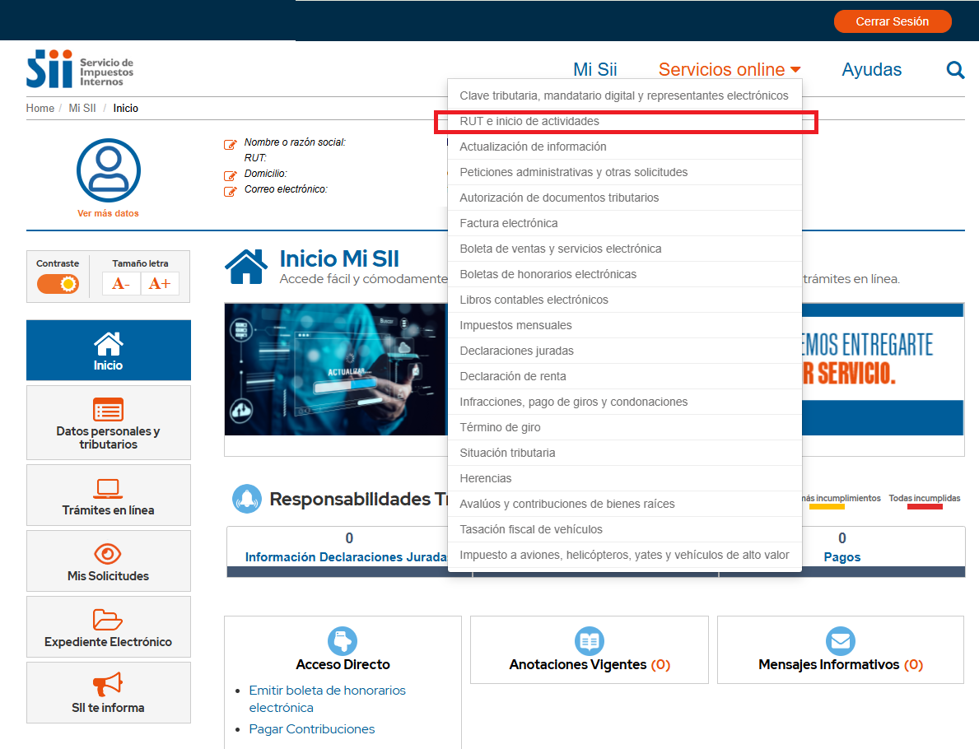The image size is (979, 749).
Task: Click edit icon beside Domicilio
Action: pyautogui.click(x=231, y=175)
